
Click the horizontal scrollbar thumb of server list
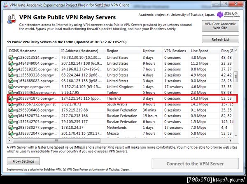click(x=56, y=140)
